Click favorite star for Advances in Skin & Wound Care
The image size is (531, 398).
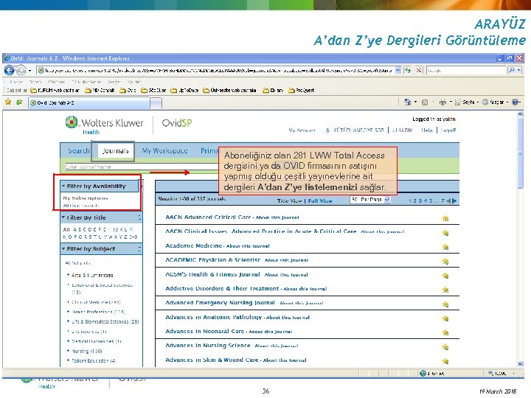coord(445,361)
